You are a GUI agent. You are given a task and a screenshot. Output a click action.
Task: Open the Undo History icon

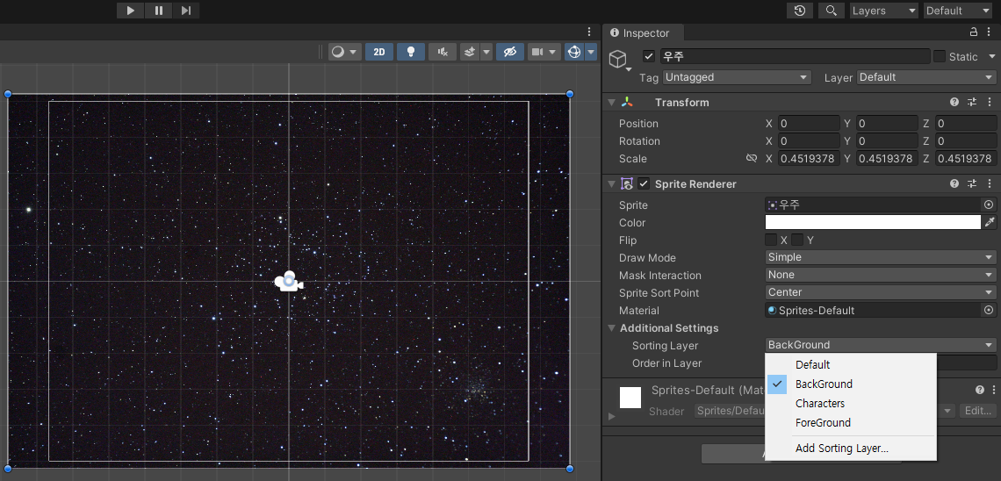(x=800, y=11)
